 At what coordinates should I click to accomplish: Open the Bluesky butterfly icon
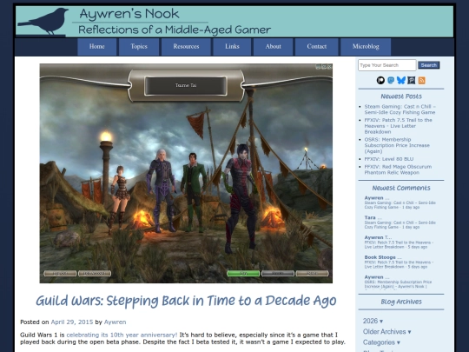coord(401,80)
